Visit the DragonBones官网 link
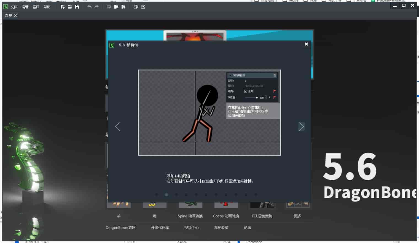This screenshot has width=419, height=243. (x=120, y=227)
